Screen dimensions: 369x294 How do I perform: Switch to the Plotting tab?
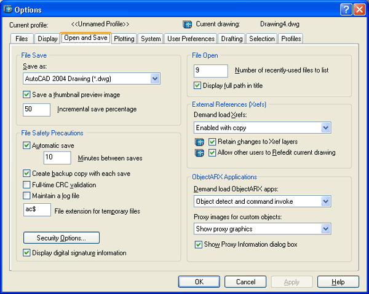124,39
